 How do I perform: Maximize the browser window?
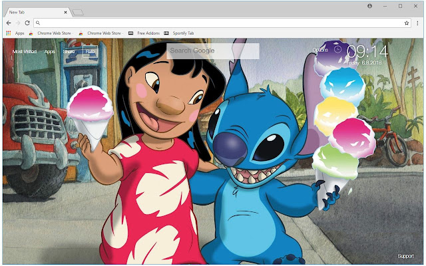(x=400, y=6)
